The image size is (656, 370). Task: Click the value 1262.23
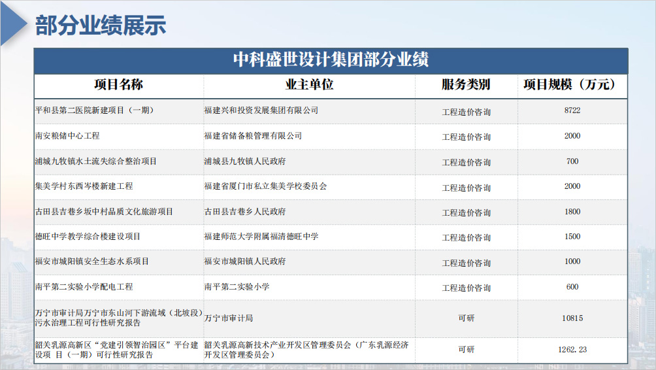tap(572, 350)
